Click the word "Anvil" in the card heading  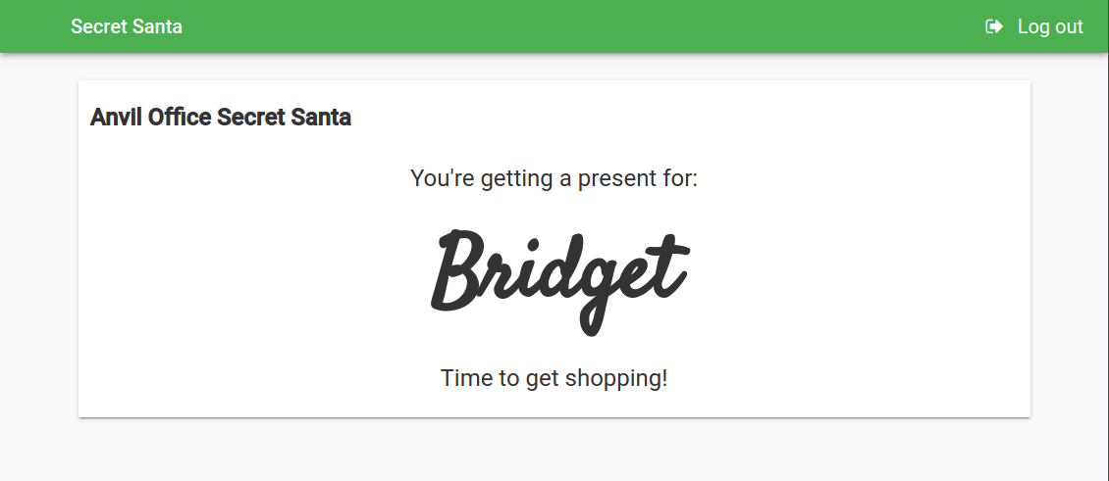[116, 118]
